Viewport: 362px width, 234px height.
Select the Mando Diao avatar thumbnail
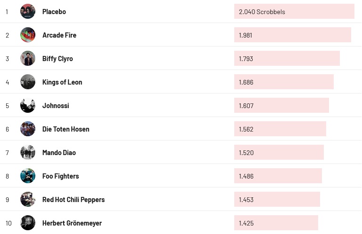28,152
